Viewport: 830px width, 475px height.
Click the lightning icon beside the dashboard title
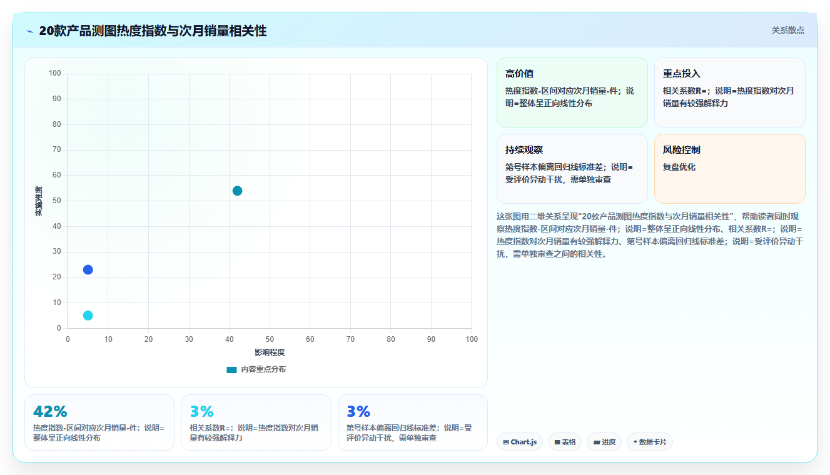30,31
